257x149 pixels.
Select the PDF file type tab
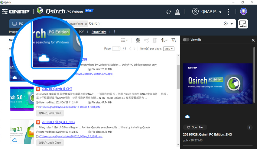81,32
